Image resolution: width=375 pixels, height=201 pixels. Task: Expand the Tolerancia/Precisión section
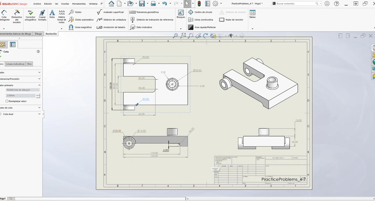[x=39, y=79]
